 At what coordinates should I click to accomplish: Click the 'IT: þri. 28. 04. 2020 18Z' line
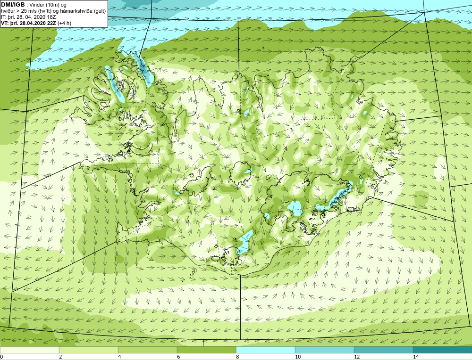[x=29, y=17]
